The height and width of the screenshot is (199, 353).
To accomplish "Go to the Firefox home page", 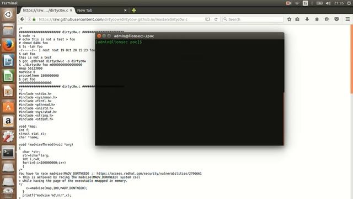I will (x=317, y=19).
